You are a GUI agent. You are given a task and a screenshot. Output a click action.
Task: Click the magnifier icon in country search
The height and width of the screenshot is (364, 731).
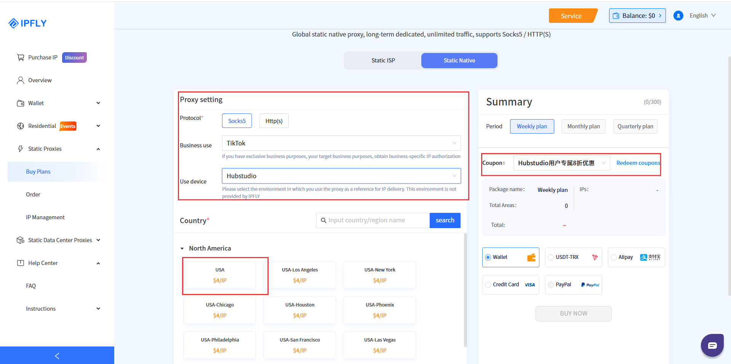pyautogui.click(x=324, y=220)
